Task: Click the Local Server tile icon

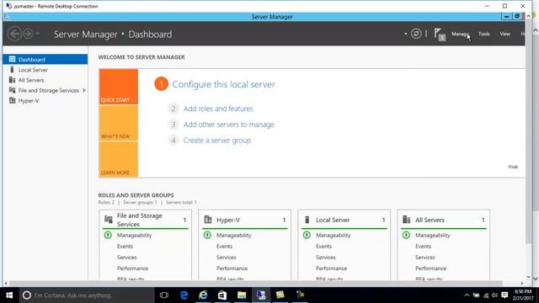Action: [x=307, y=219]
